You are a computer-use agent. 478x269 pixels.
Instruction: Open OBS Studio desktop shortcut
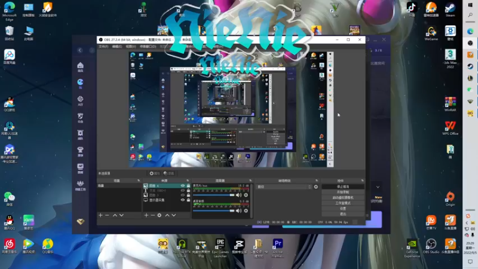[431, 246]
